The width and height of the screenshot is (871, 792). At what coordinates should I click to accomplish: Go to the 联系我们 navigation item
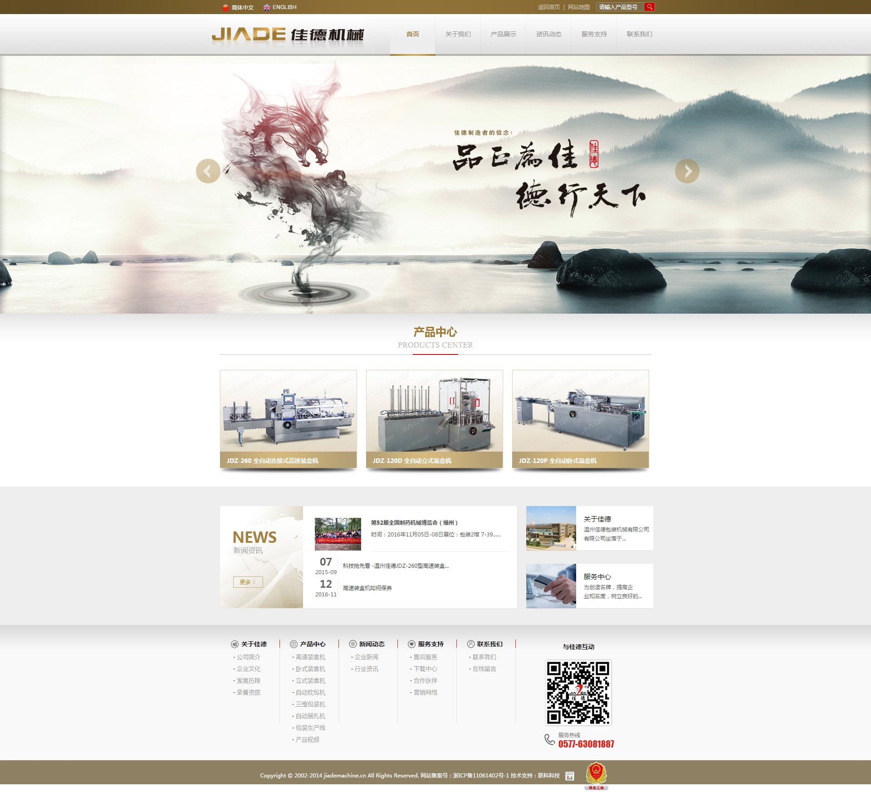tap(639, 34)
